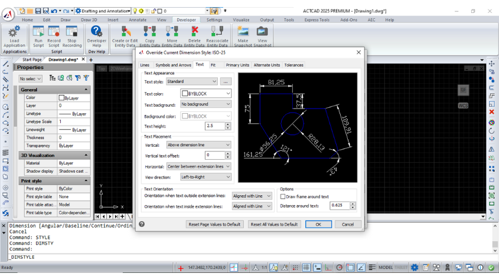The height and width of the screenshot is (280, 499).
Task: Click the help question mark in dialog
Action: click(142, 224)
